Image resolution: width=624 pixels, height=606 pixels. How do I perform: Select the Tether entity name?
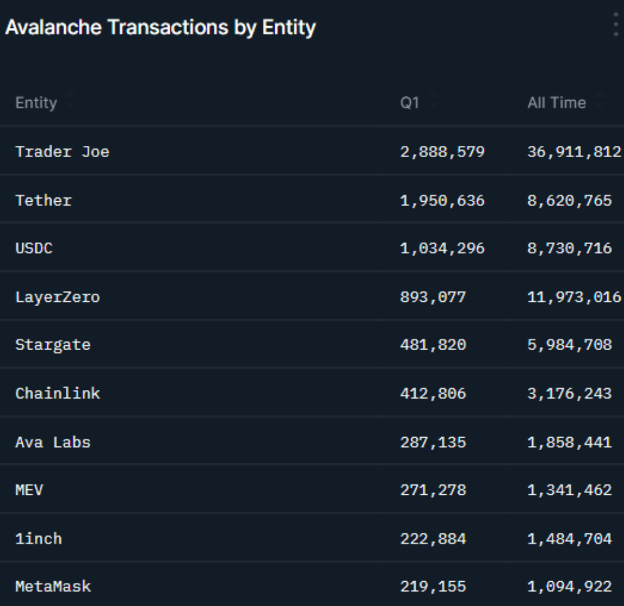(x=44, y=201)
